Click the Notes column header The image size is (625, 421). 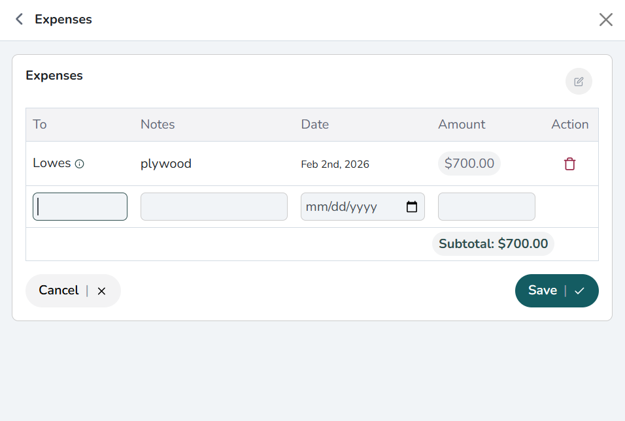click(158, 125)
